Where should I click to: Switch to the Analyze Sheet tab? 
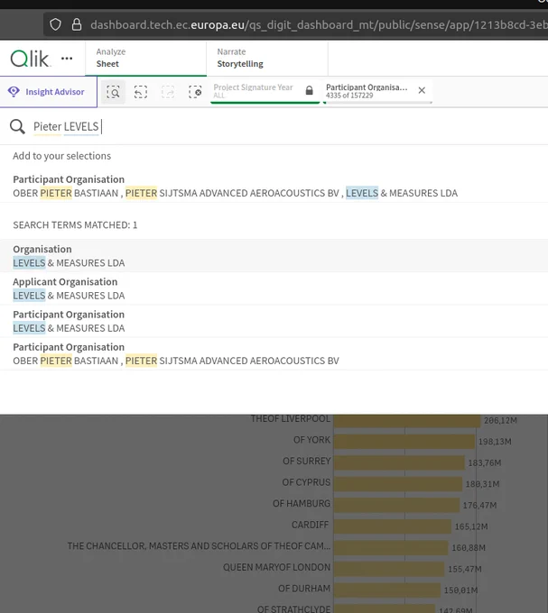[146, 59]
